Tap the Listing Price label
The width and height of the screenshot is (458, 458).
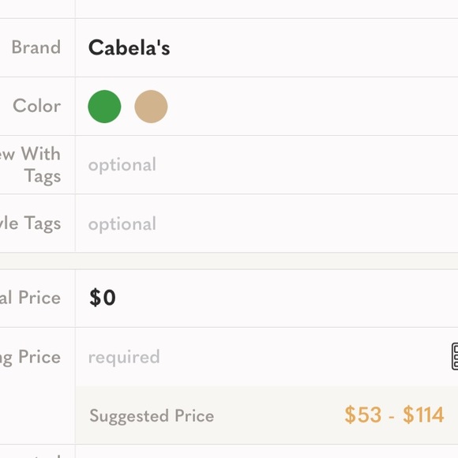(x=30, y=357)
